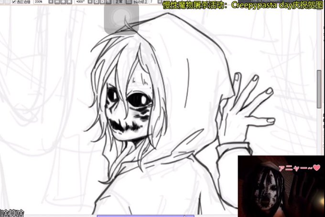The width and height of the screenshot is (325, 217).
Task: Click the 抖动修正 stabilizer value field
Action: tap(153, 1)
